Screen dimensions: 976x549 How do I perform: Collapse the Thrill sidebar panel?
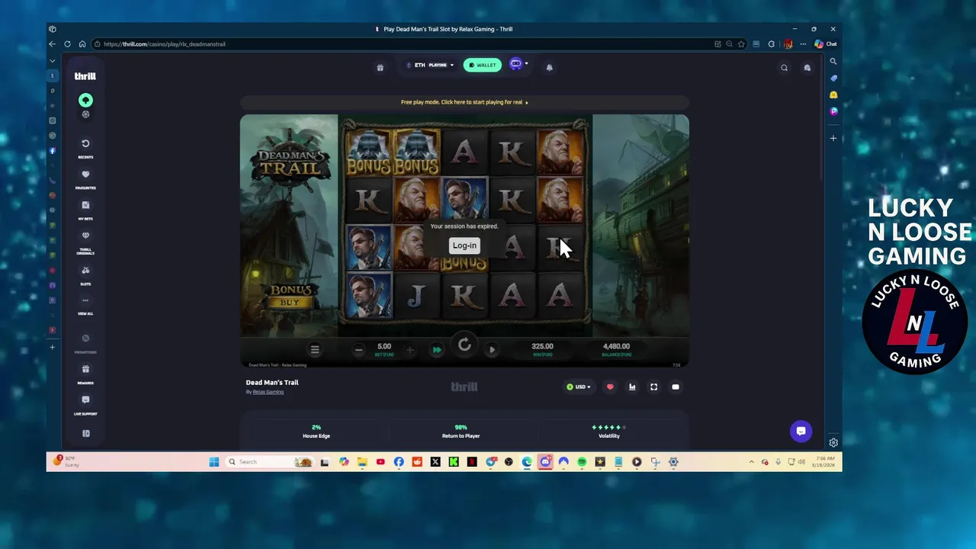coord(85,434)
